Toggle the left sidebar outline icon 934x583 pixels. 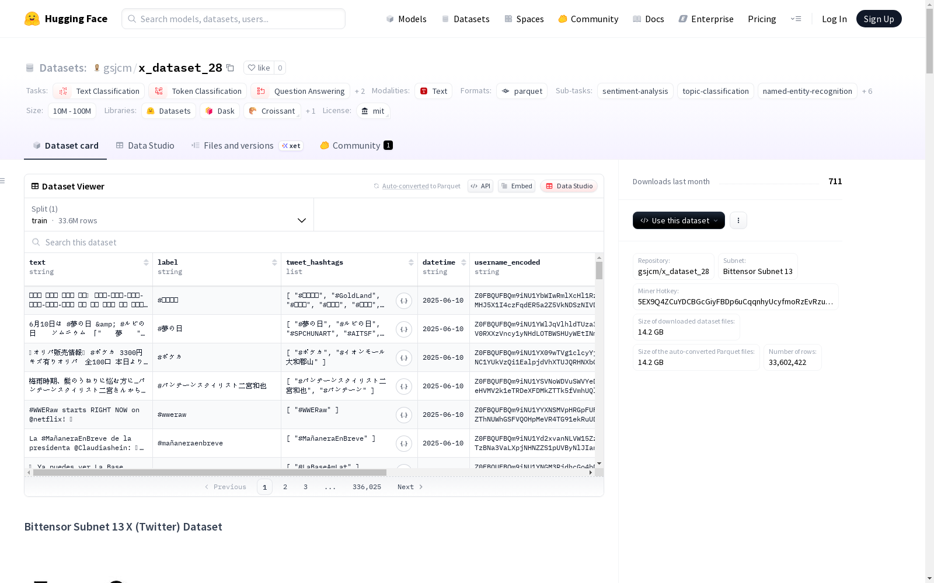[x=2, y=181]
